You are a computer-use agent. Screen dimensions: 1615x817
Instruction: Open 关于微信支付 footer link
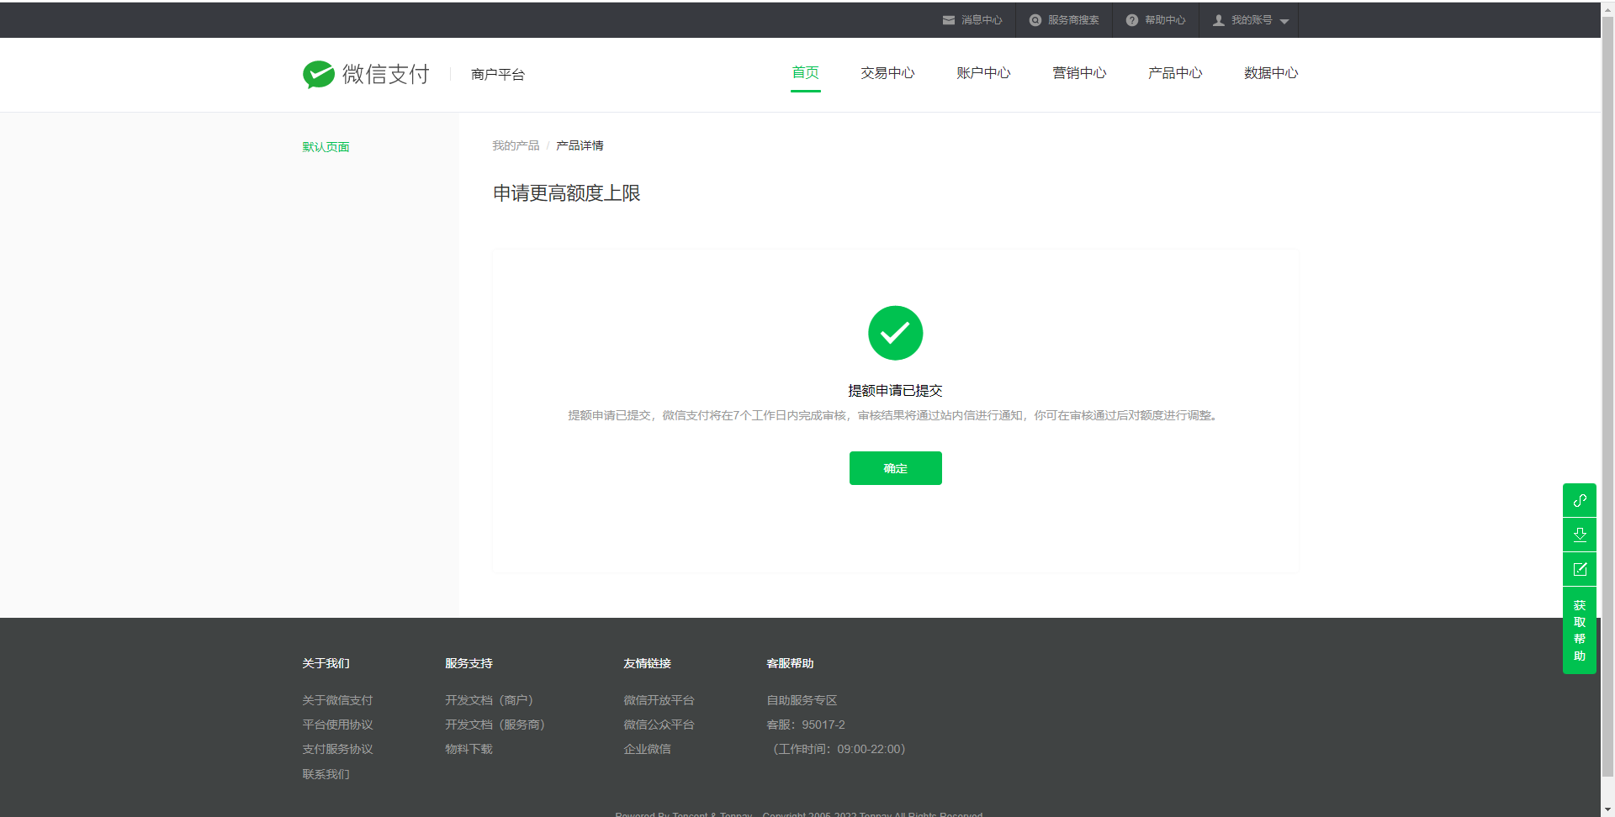tap(337, 700)
